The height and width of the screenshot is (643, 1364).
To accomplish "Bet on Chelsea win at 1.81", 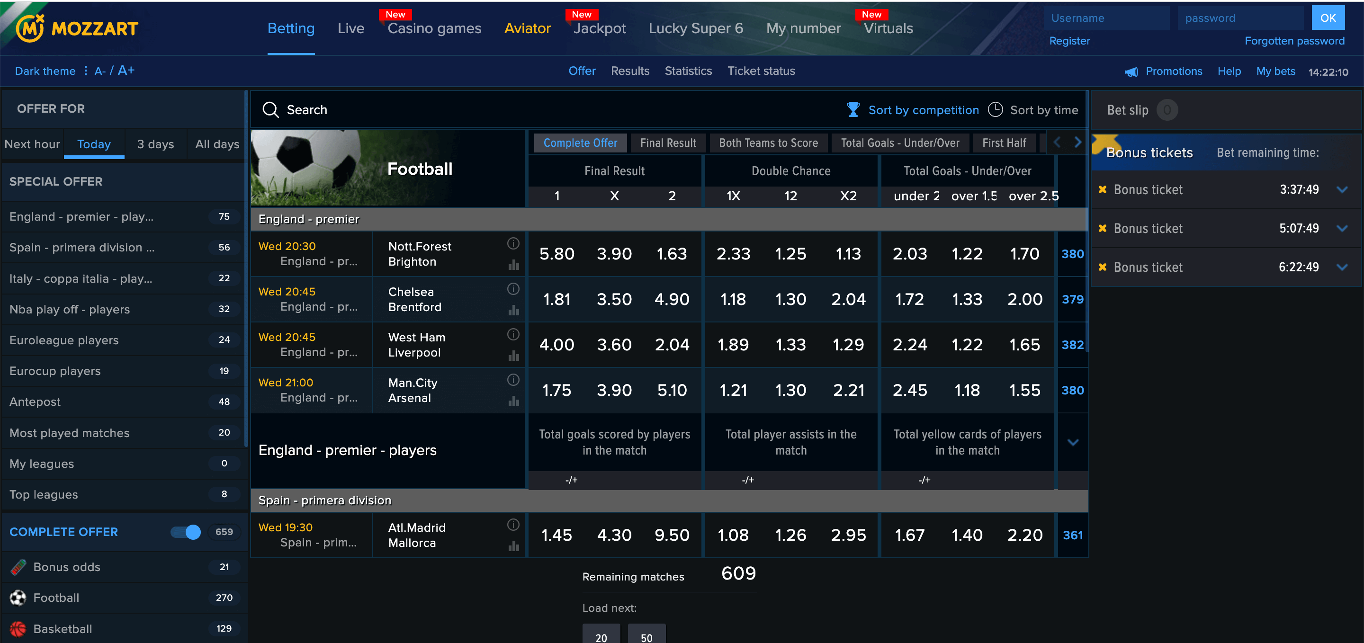I will pyautogui.click(x=556, y=300).
